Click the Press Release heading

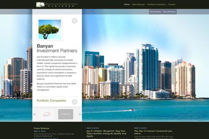[41, 128]
